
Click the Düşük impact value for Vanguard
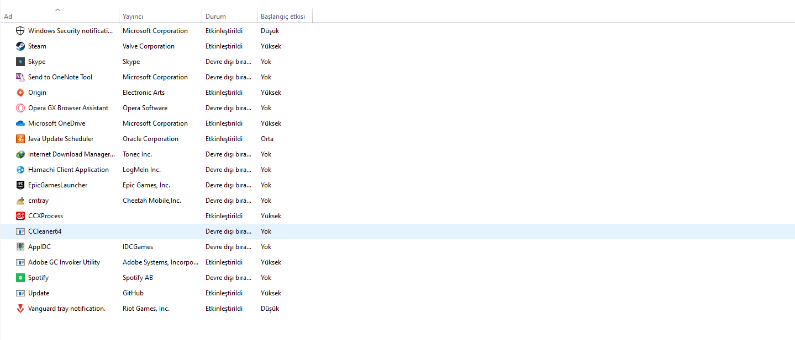[270, 309]
